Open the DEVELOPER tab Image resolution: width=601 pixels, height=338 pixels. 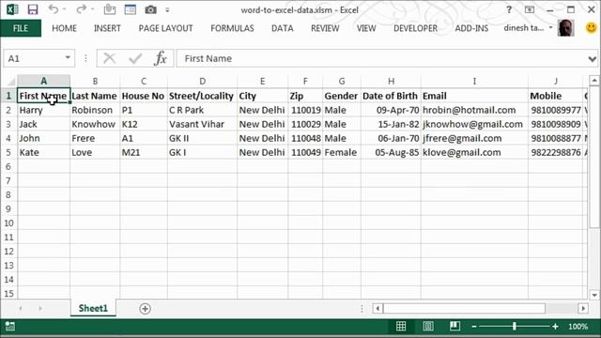(415, 28)
